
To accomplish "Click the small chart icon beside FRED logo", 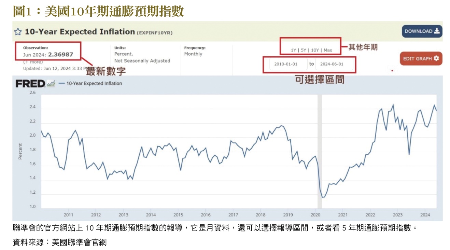I will [x=51, y=84].
